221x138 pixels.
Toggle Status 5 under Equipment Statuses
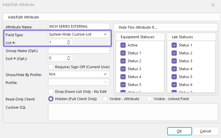pyautogui.click(x=123, y=85)
